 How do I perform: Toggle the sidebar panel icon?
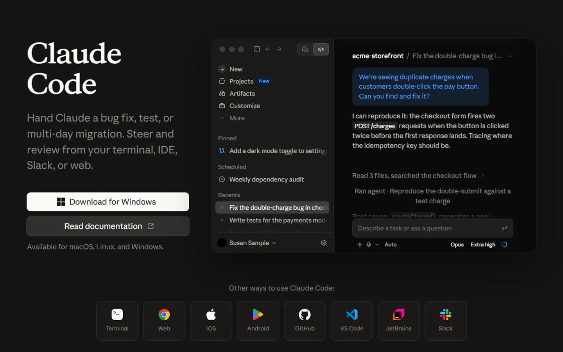pos(256,49)
